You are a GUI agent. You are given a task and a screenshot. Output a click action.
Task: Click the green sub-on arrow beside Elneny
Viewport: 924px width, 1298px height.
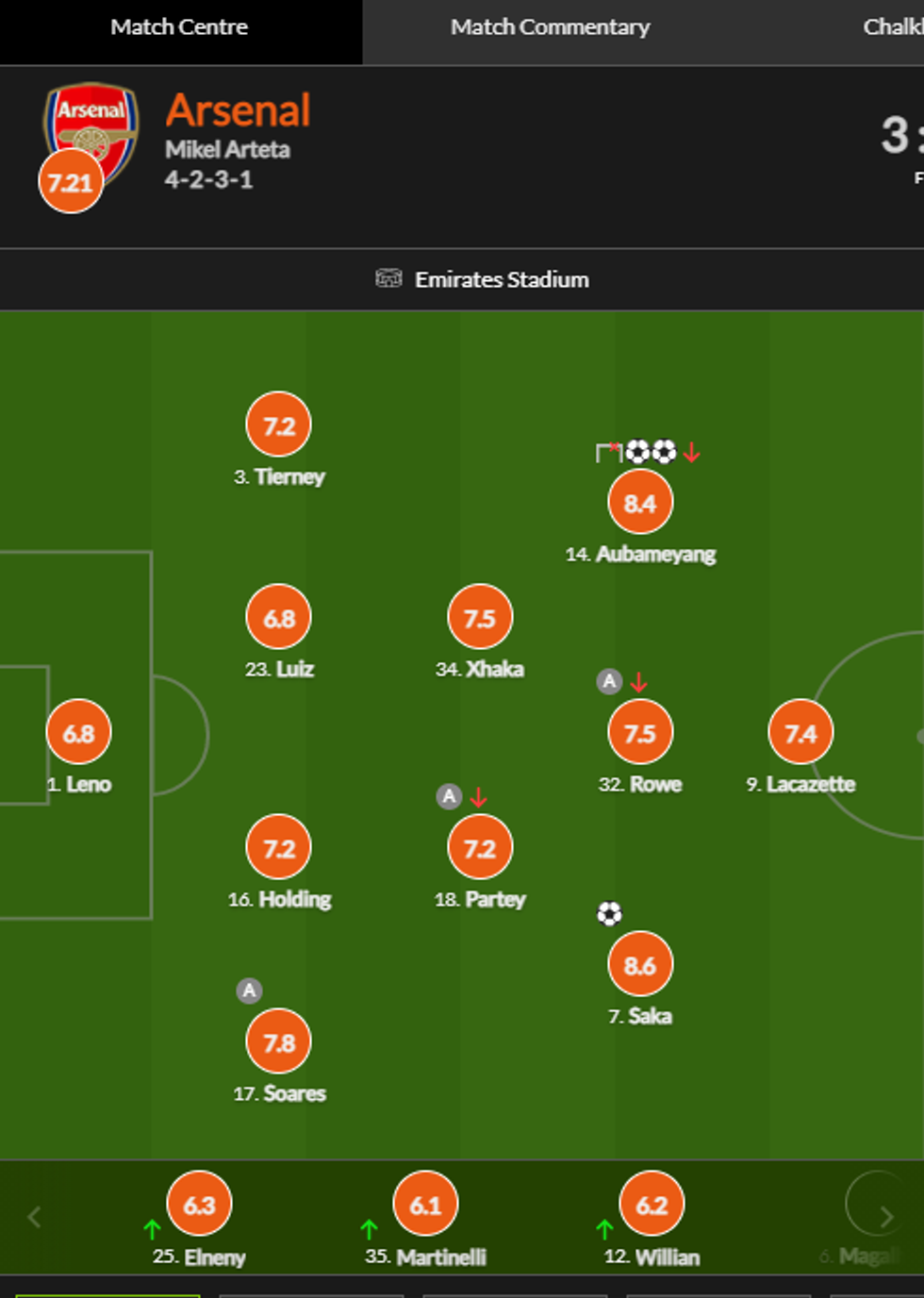pos(152,1228)
